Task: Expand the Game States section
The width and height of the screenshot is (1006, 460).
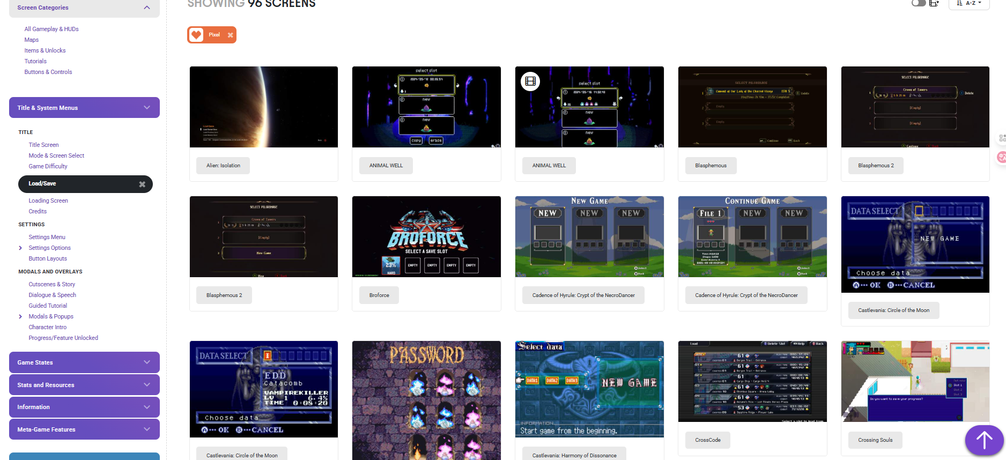Action: coord(147,362)
